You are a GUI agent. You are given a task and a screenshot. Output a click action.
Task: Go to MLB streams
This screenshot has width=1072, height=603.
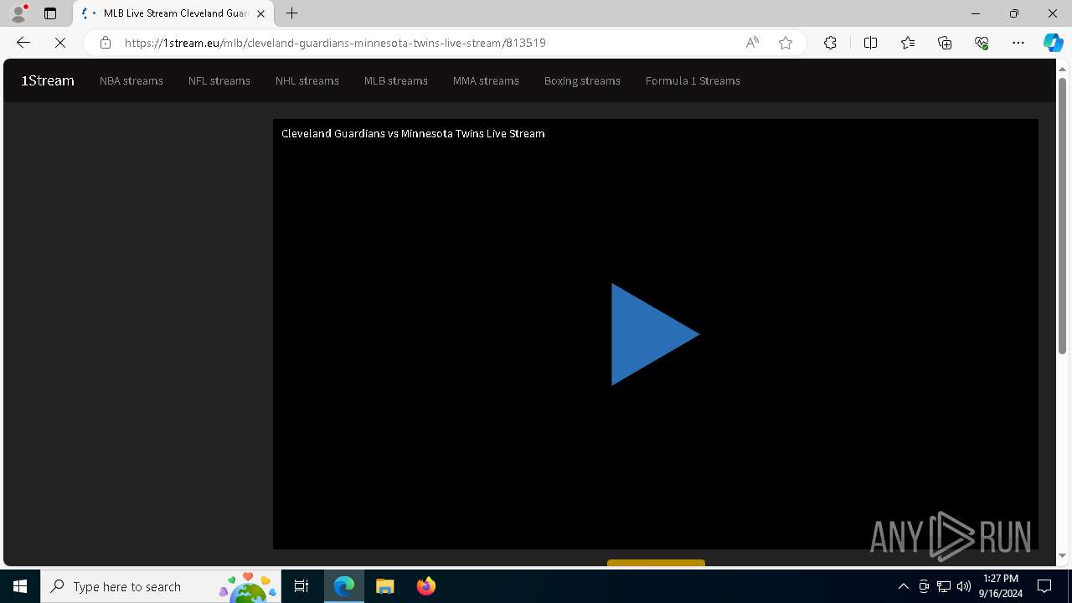[396, 81]
